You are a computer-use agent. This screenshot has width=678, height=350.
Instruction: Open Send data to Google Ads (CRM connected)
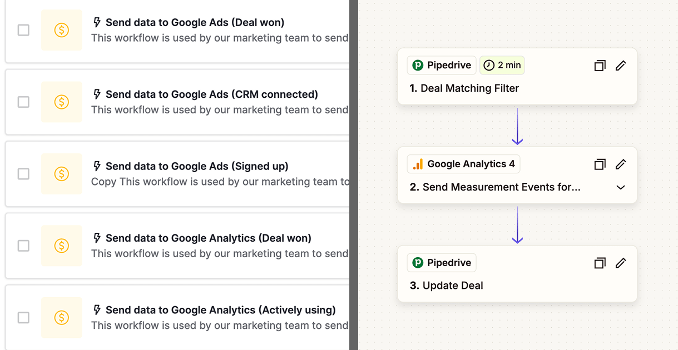click(211, 94)
